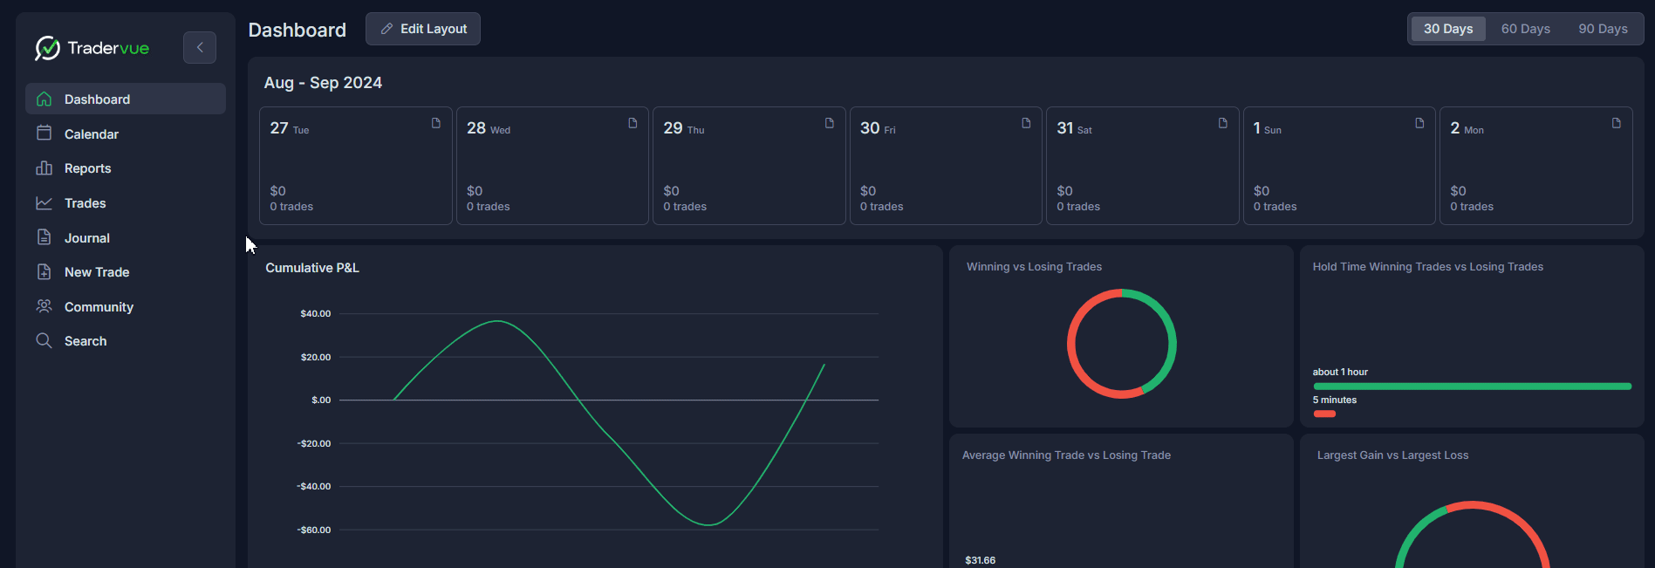Click the red 5 minutes bar

point(1324,414)
